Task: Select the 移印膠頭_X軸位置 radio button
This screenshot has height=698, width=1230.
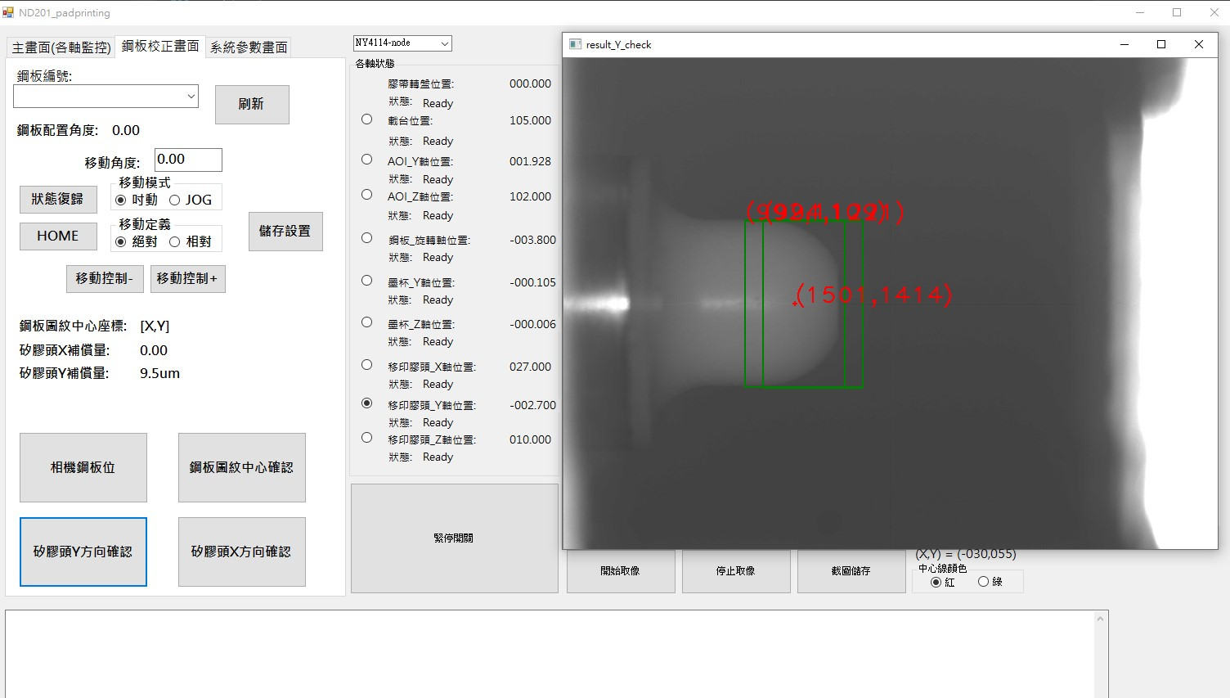Action: coord(367,365)
